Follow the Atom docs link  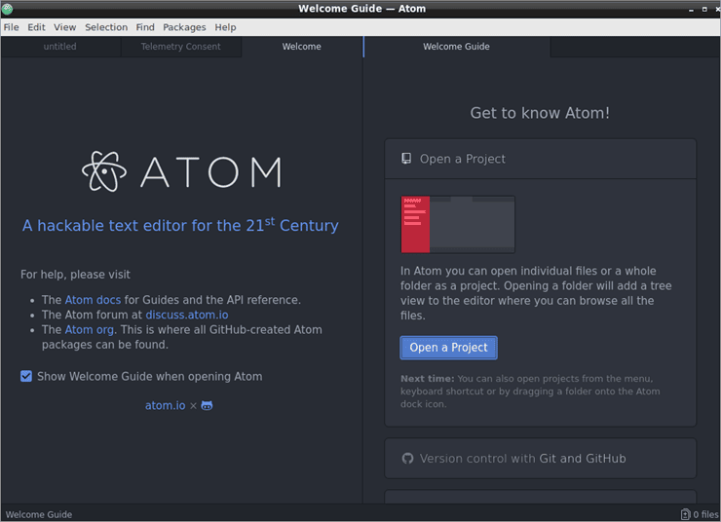pos(93,300)
